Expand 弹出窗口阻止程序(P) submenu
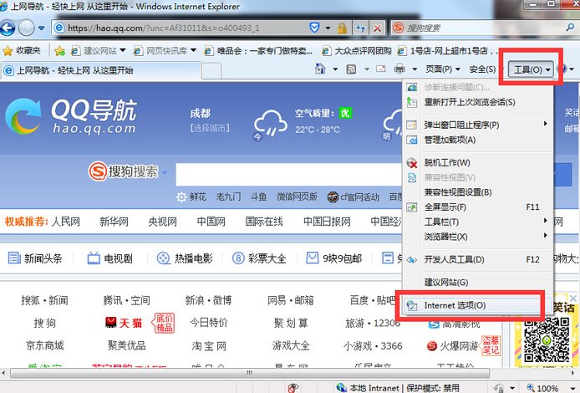Screen dimensions: 580x393 pyautogui.click(x=477, y=125)
